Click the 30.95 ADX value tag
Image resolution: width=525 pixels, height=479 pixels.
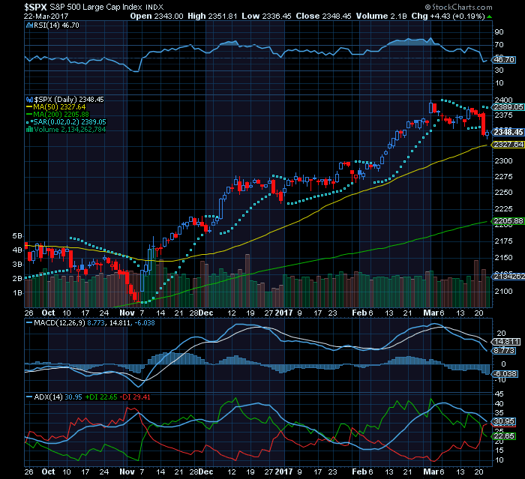click(504, 422)
